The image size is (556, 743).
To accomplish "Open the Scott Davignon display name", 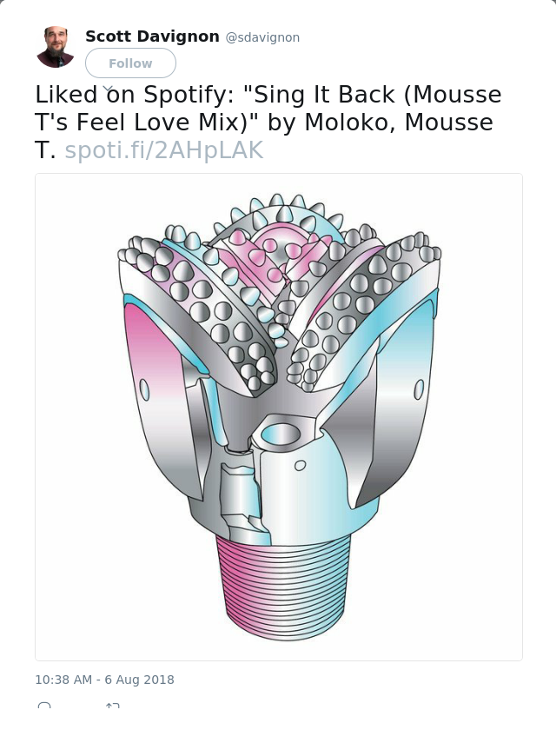I will tap(152, 36).
